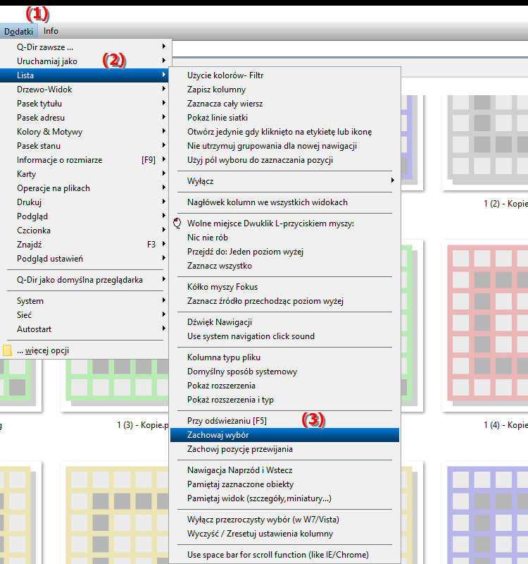This screenshot has height=564, width=528.
Task: Click Przy odświeżaniu [F5] entry
Action: point(284,421)
